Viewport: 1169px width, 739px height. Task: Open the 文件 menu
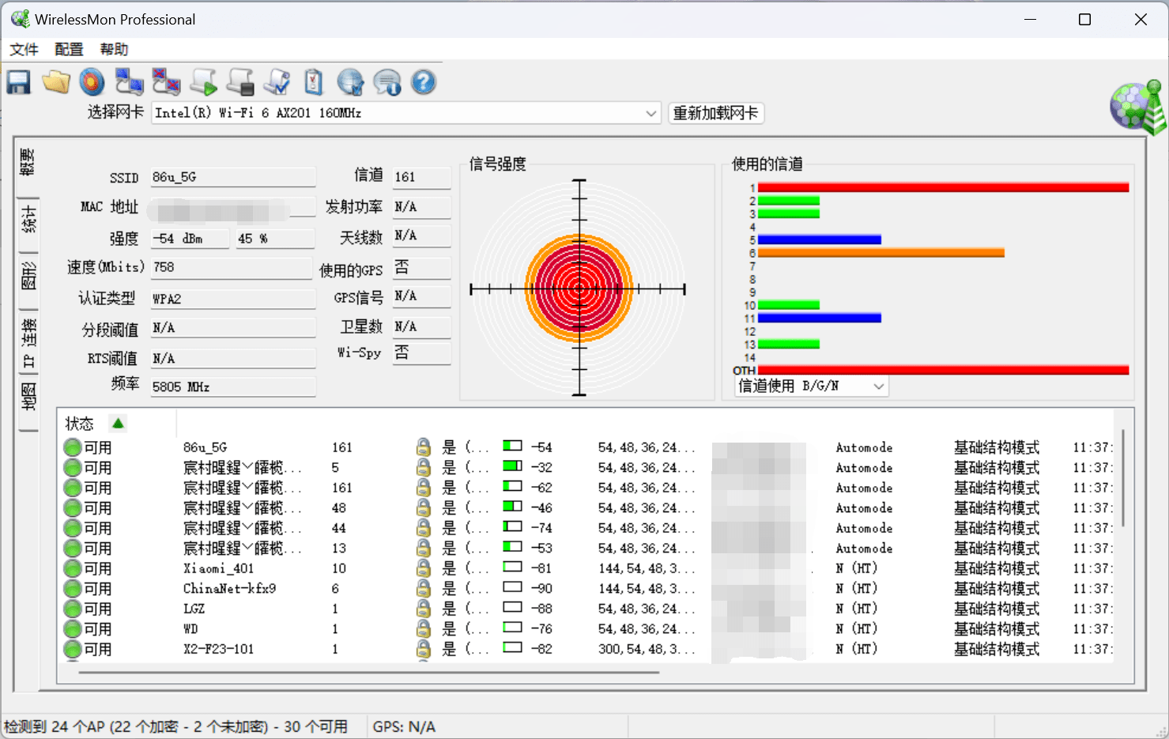point(24,50)
